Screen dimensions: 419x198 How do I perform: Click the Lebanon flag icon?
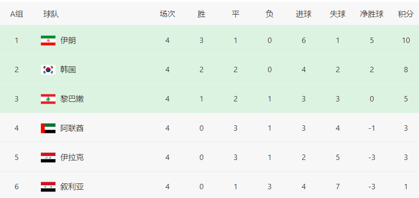48,99
